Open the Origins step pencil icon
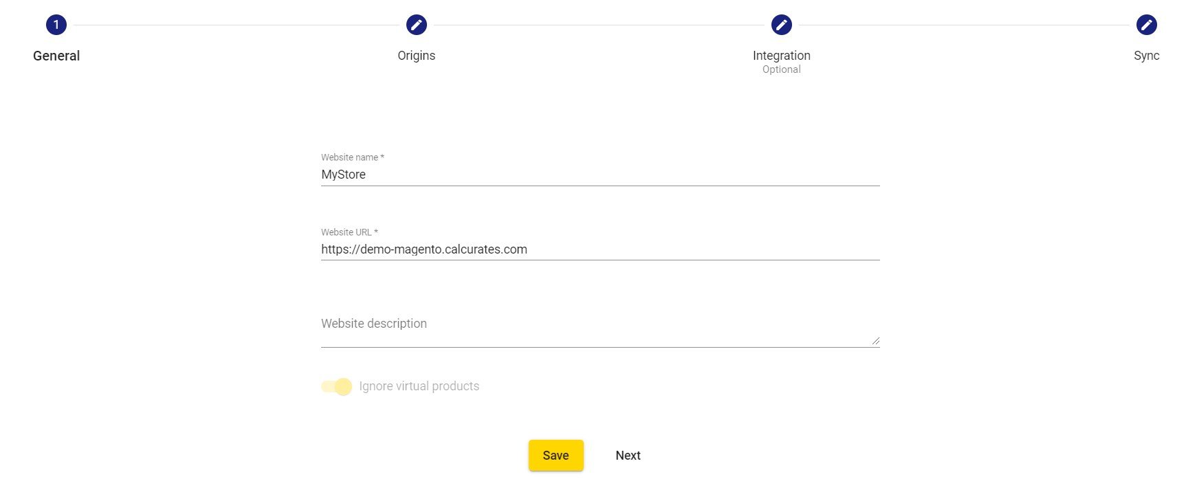 click(x=416, y=25)
